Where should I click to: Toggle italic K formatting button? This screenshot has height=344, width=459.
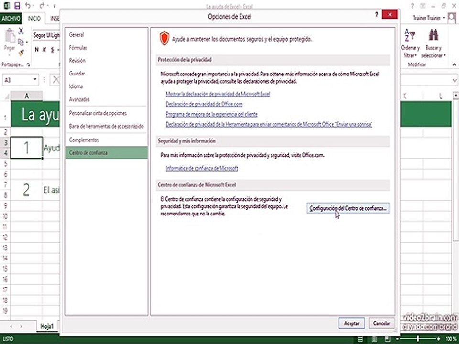[44, 50]
